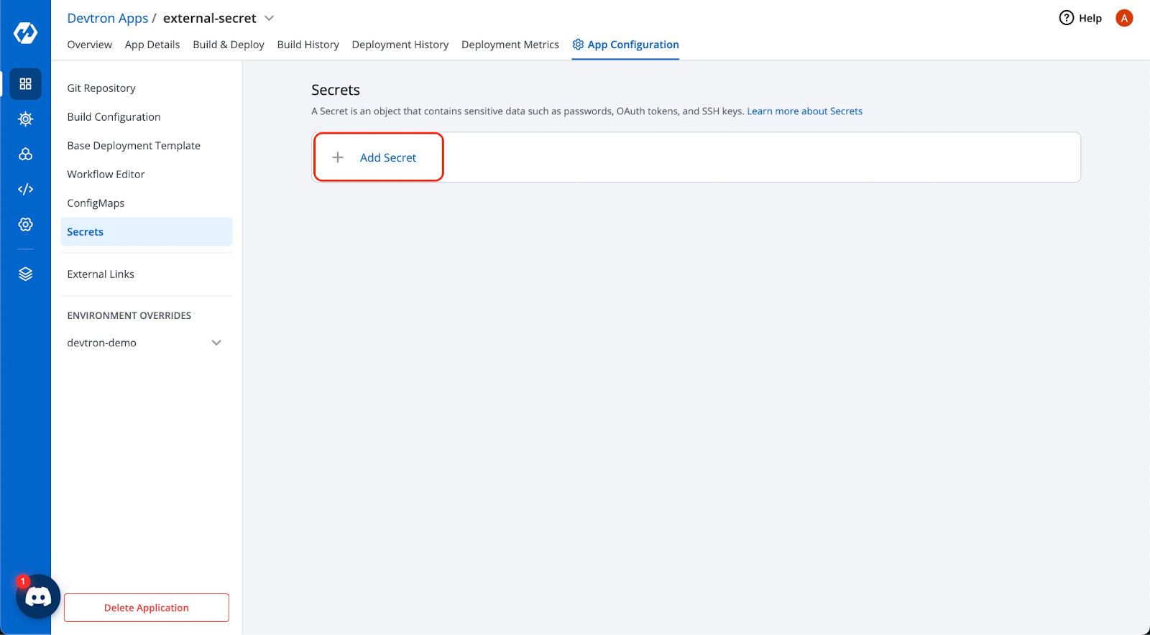Open Learn more about Secrets link
Image resolution: width=1150 pixels, height=635 pixels.
tap(805, 111)
